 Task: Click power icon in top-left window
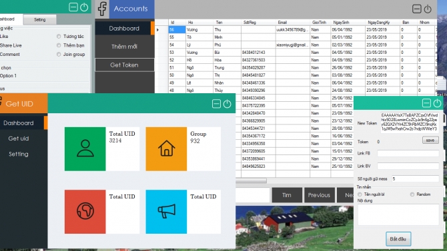pyautogui.click(x=84, y=7)
